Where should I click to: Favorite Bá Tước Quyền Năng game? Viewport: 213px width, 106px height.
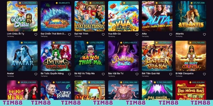69,74
